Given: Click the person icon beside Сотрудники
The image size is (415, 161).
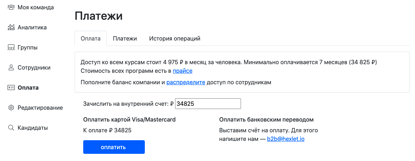Looking at the screenshot, I should (x=11, y=67).
